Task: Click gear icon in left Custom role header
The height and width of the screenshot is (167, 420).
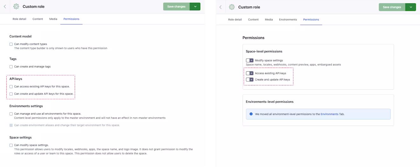Action: click(x=16, y=6)
